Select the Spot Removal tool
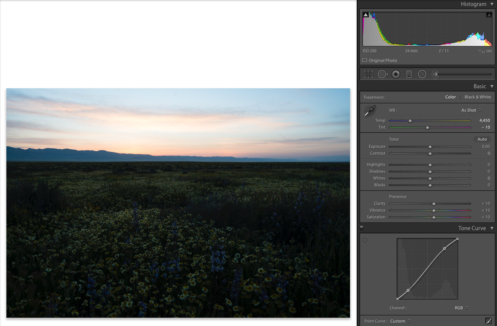Viewport: 497px width, 326px height. 382,74
